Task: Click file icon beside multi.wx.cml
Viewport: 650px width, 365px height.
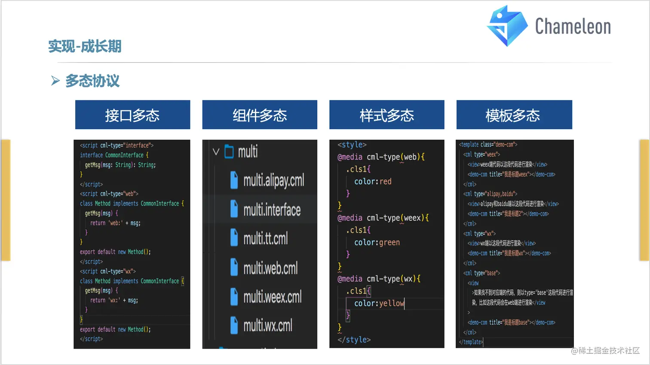Action: (234, 325)
